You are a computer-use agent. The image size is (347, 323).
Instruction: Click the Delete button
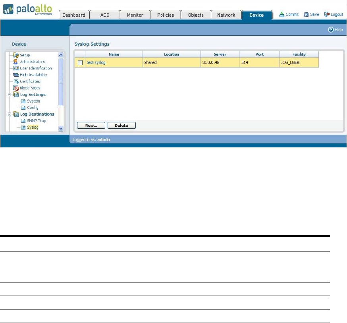pyautogui.click(x=121, y=125)
